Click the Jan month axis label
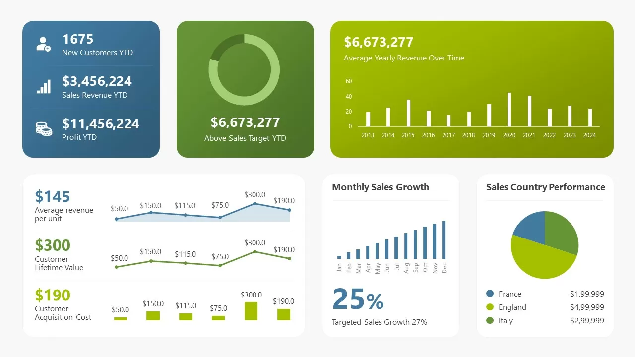635x357 pixels. pos(339,267)
